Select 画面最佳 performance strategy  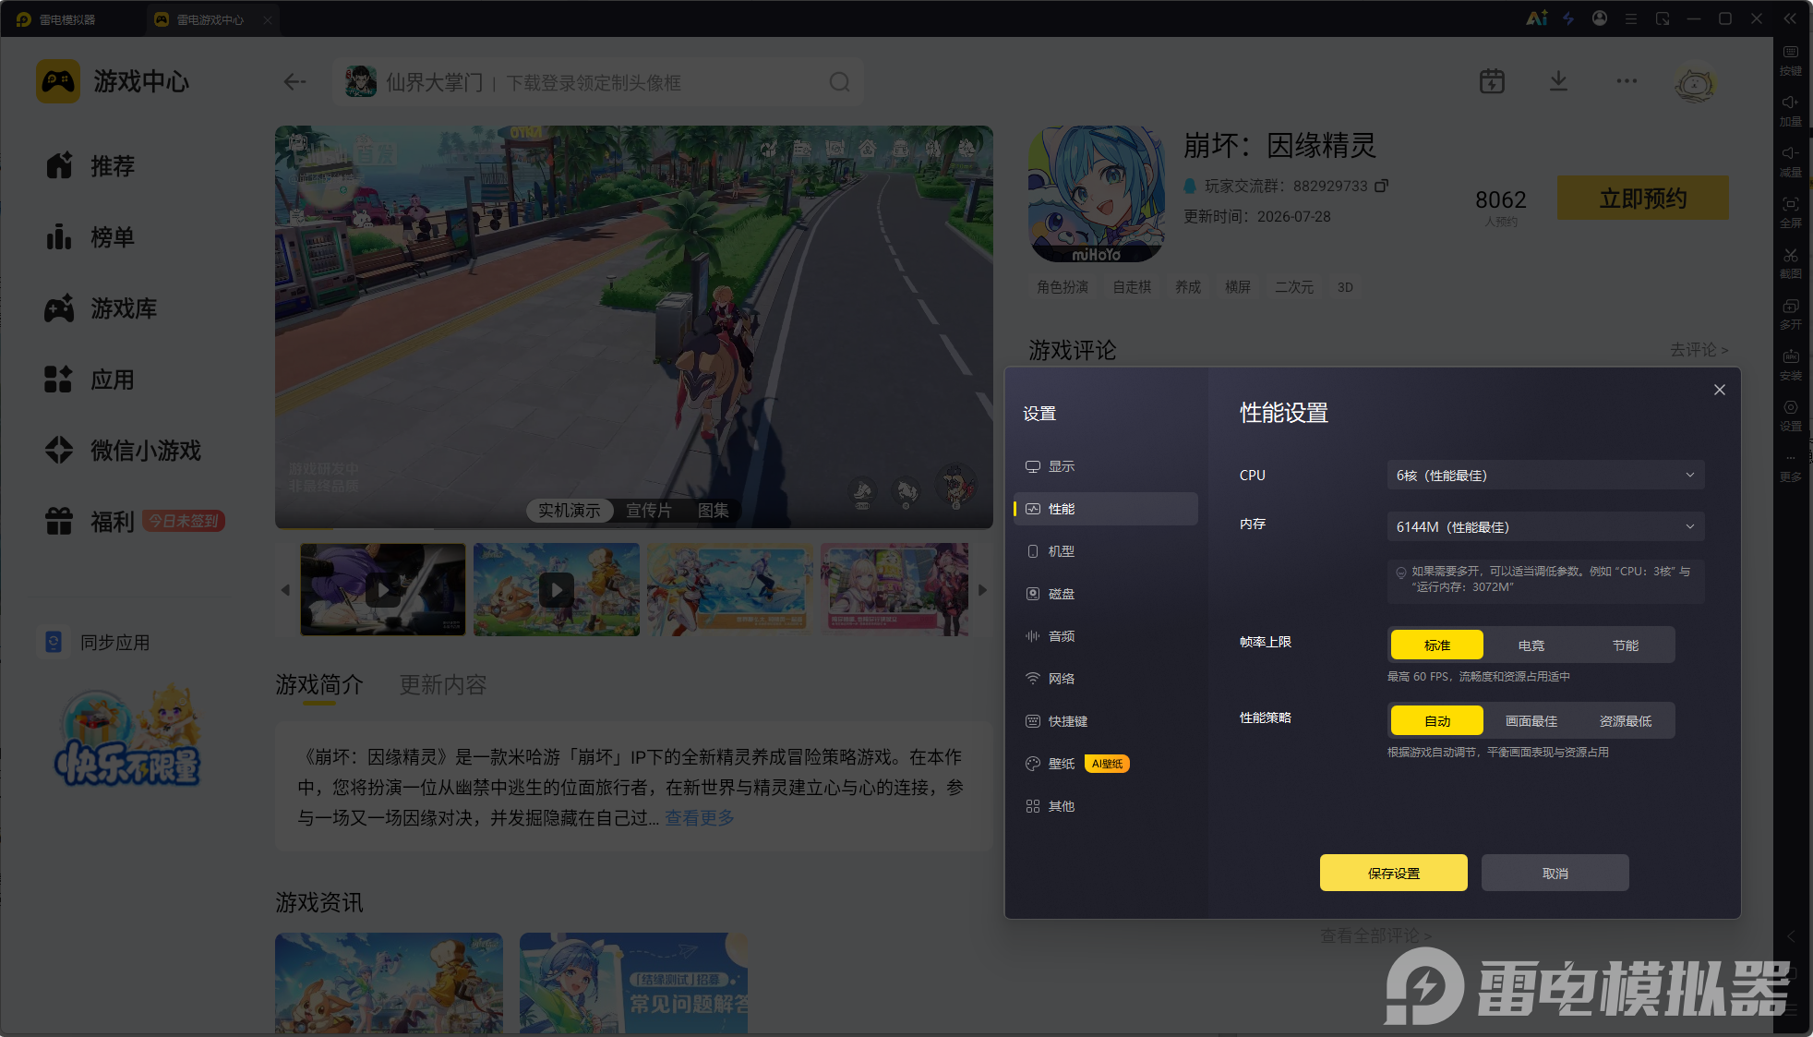(x=1531, y=720)
